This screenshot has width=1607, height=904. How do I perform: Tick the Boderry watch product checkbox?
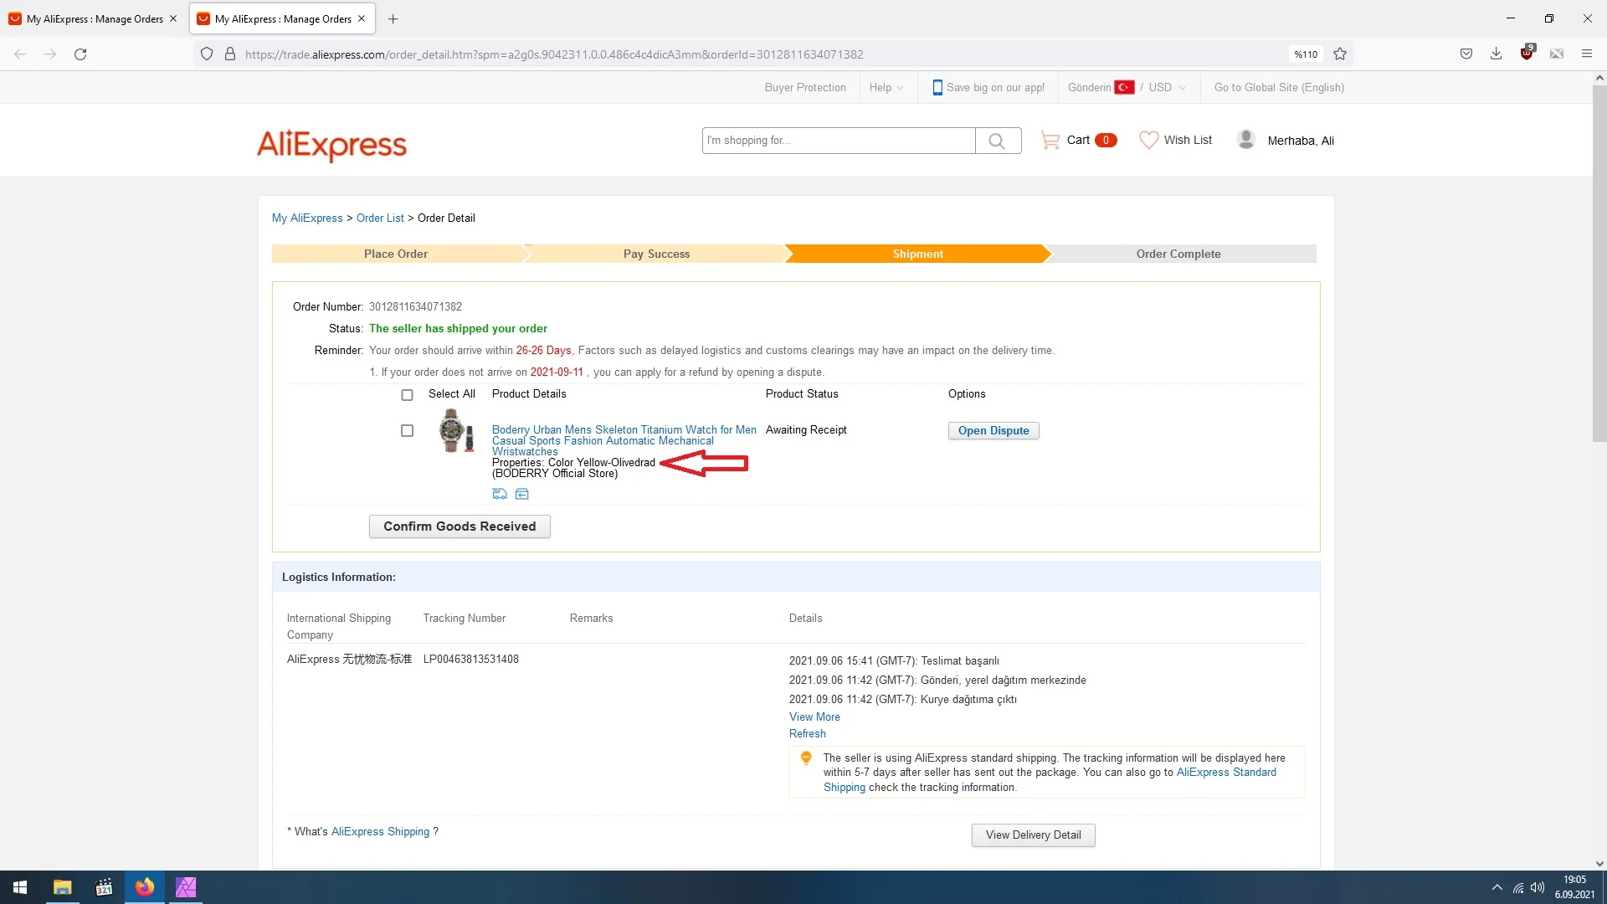click(408, 431)
